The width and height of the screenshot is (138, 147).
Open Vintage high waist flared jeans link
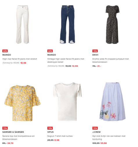[66, 60]
